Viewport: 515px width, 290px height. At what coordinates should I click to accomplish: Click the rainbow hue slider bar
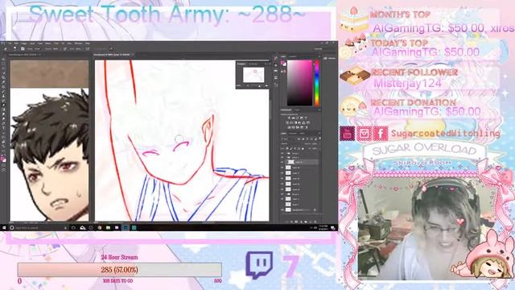point(316,82)
